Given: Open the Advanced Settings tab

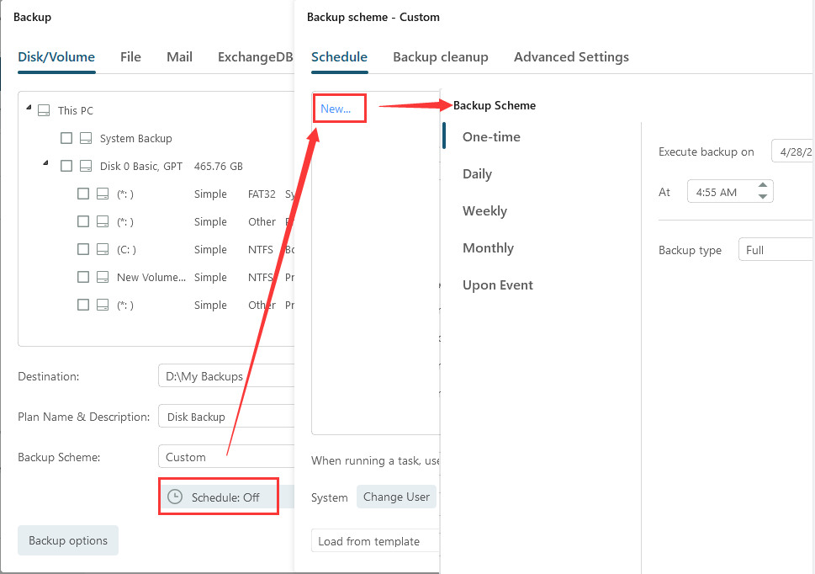Looking at the screenshot, I should [x=571, y=57].
